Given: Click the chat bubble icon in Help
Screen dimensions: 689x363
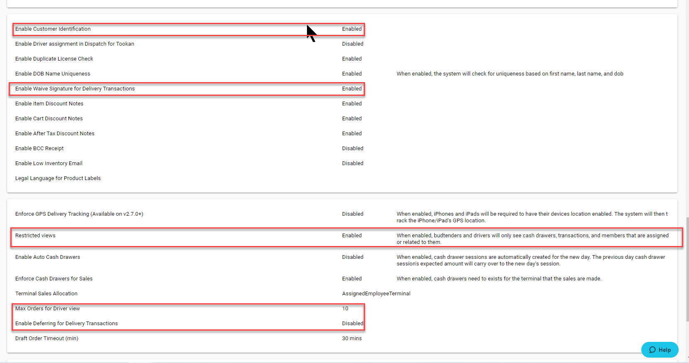Looking at the screenshot, I should 652,350.
